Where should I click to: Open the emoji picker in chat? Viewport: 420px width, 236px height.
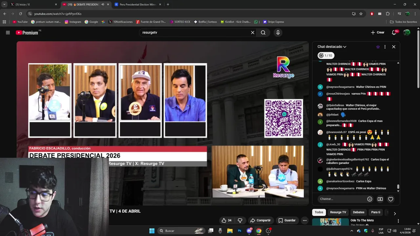pos(370,199)
